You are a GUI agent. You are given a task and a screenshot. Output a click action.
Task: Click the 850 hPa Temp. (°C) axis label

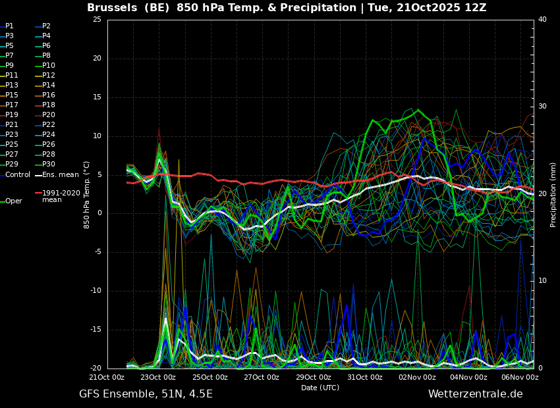tap(87, 194)
